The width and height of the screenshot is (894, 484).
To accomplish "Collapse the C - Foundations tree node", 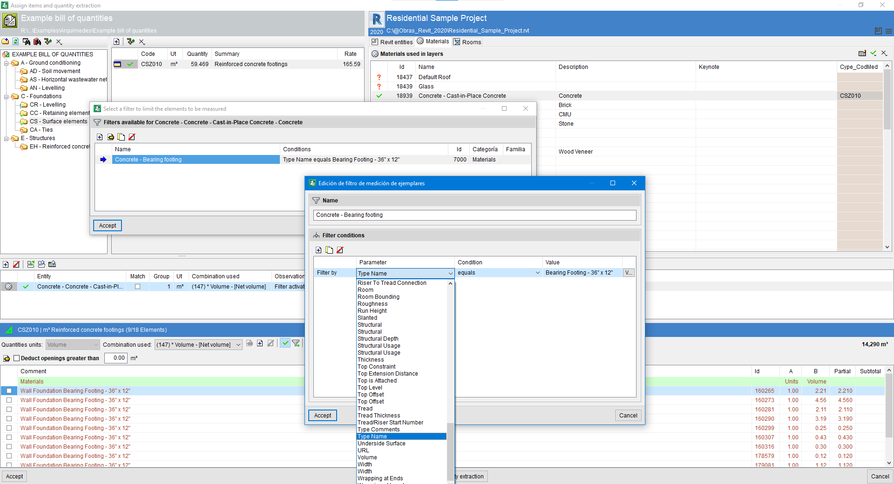I will click(7, 97).
